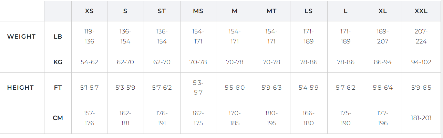The width and height of the screenshot is (443, 138).
Task: Select the 181-201 cm height cell
Action: coord(421,118)
